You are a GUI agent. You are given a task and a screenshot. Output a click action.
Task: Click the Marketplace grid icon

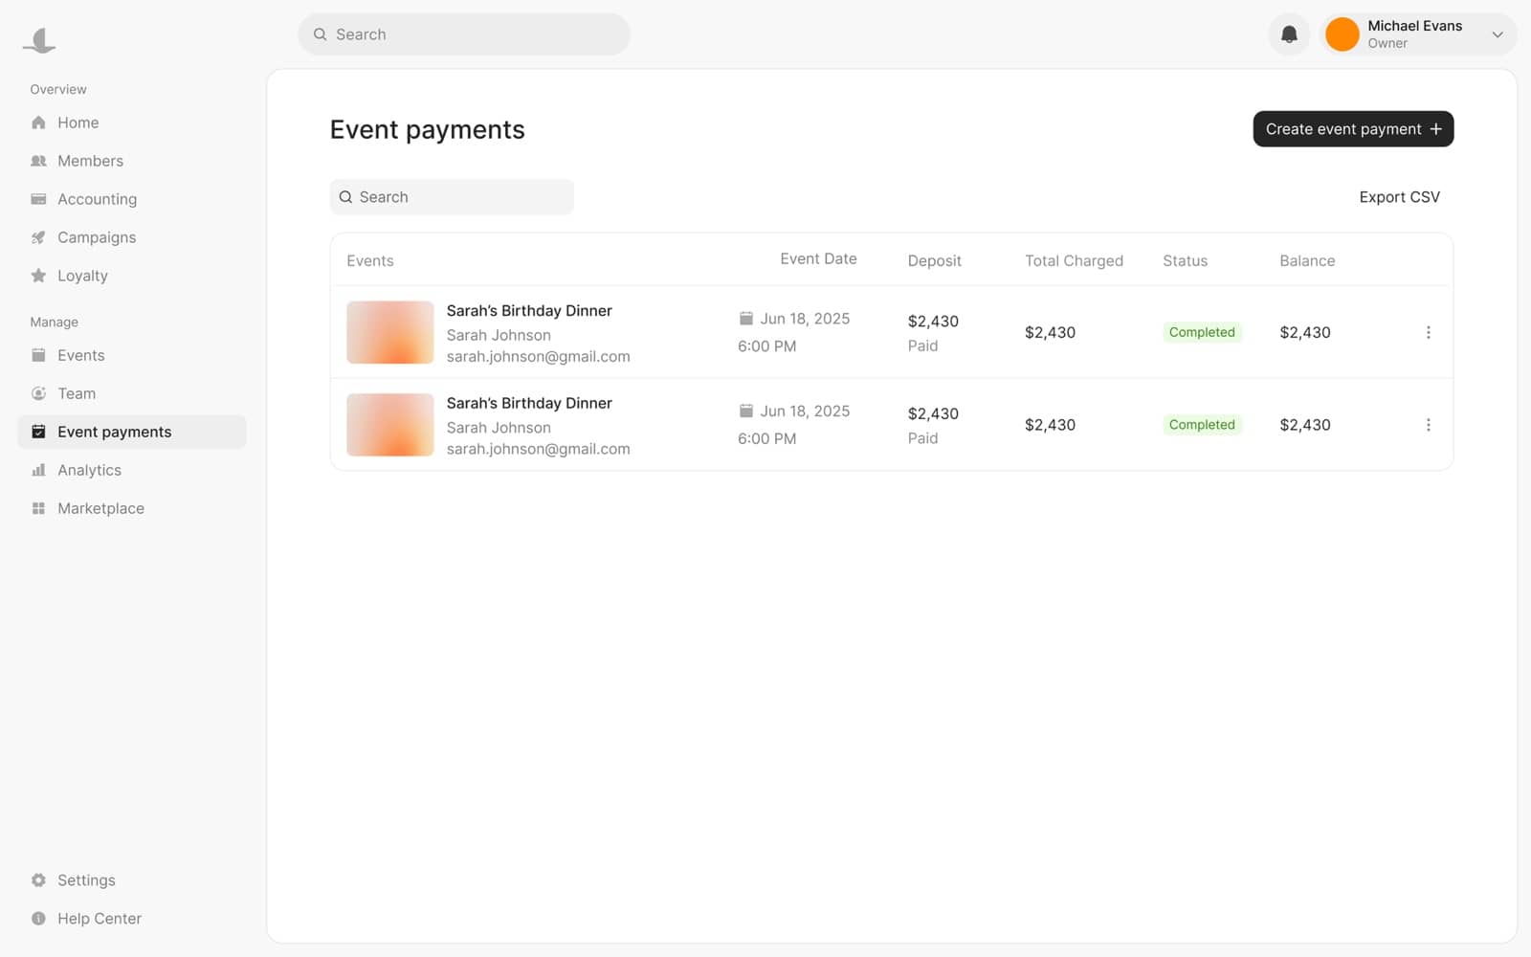click(38, 508)
